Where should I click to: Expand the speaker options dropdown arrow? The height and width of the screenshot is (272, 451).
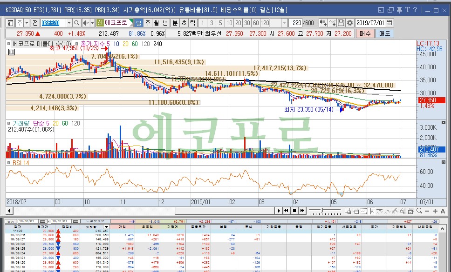pyautogui.click(x=92, y=23)
